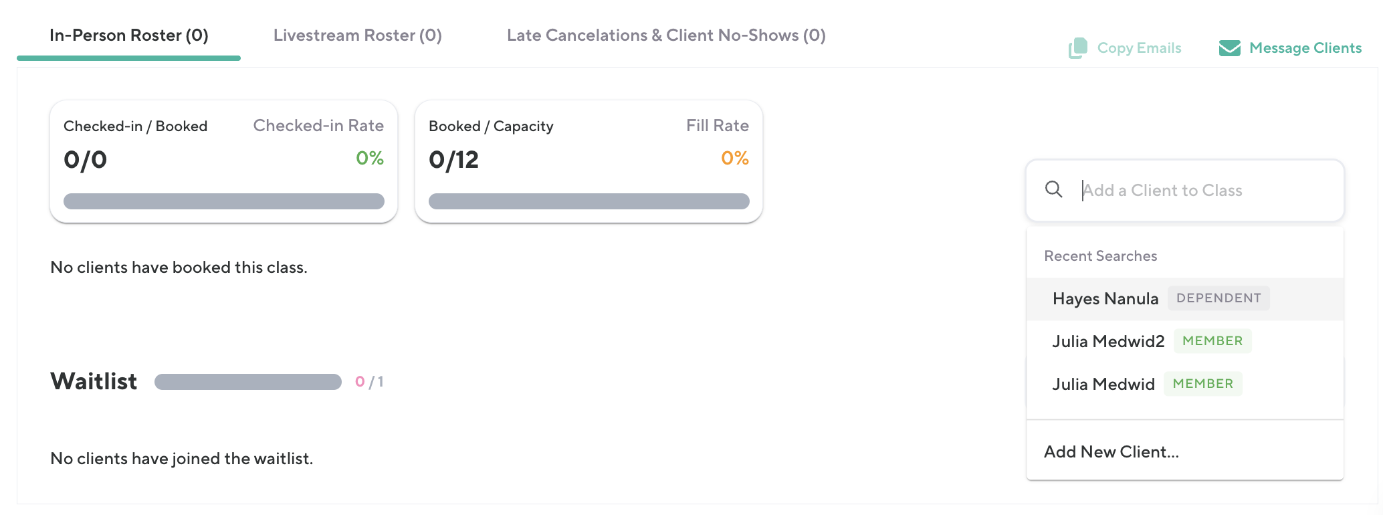
Task: Pick Julia Medwid from recent searches
Action: pyautogui.click(x=1103, y=385)
